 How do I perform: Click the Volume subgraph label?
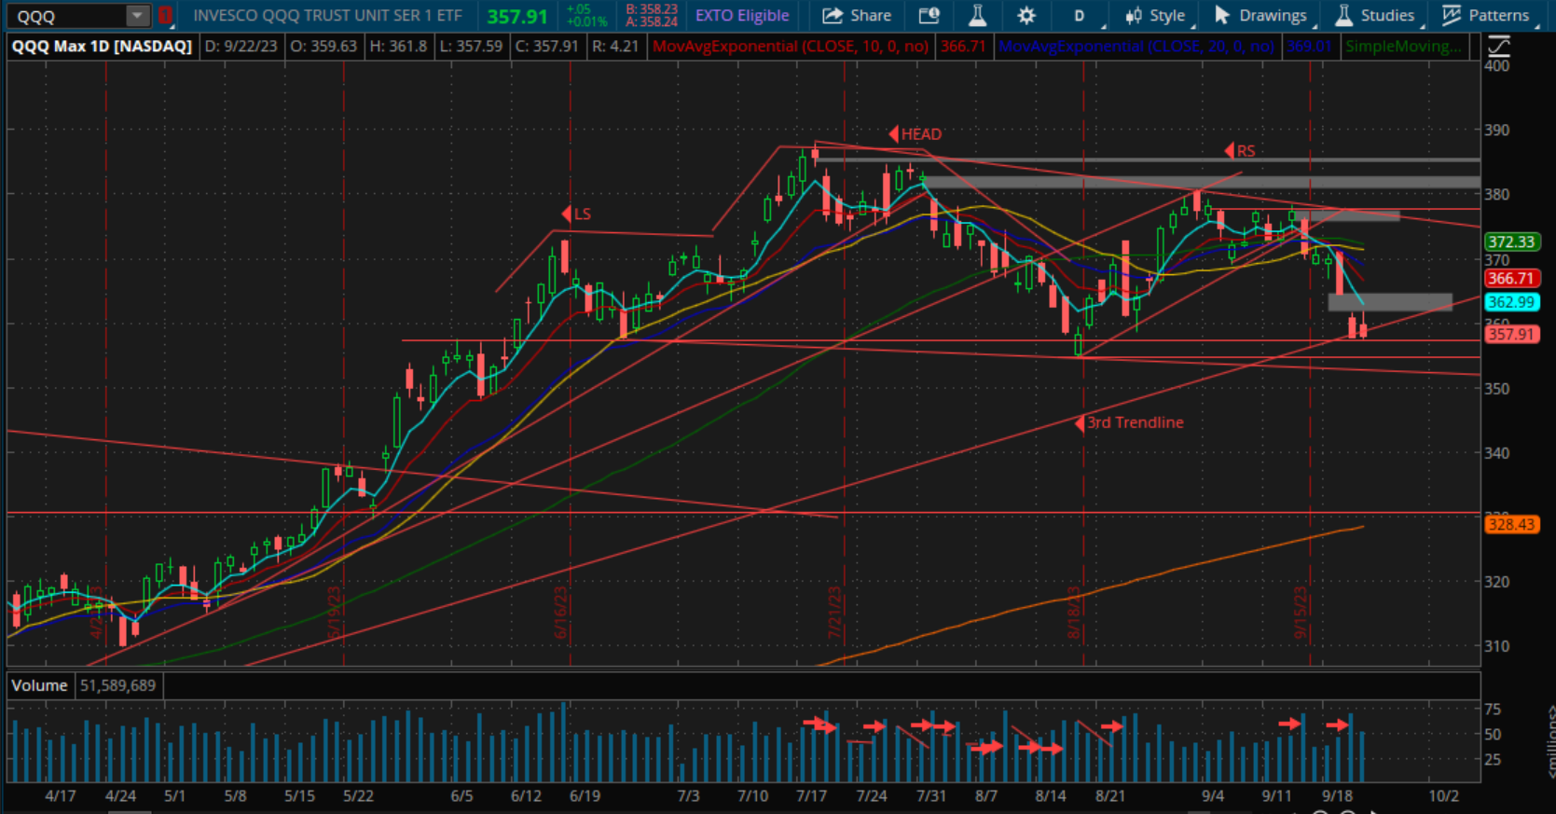tap(39, 685)
